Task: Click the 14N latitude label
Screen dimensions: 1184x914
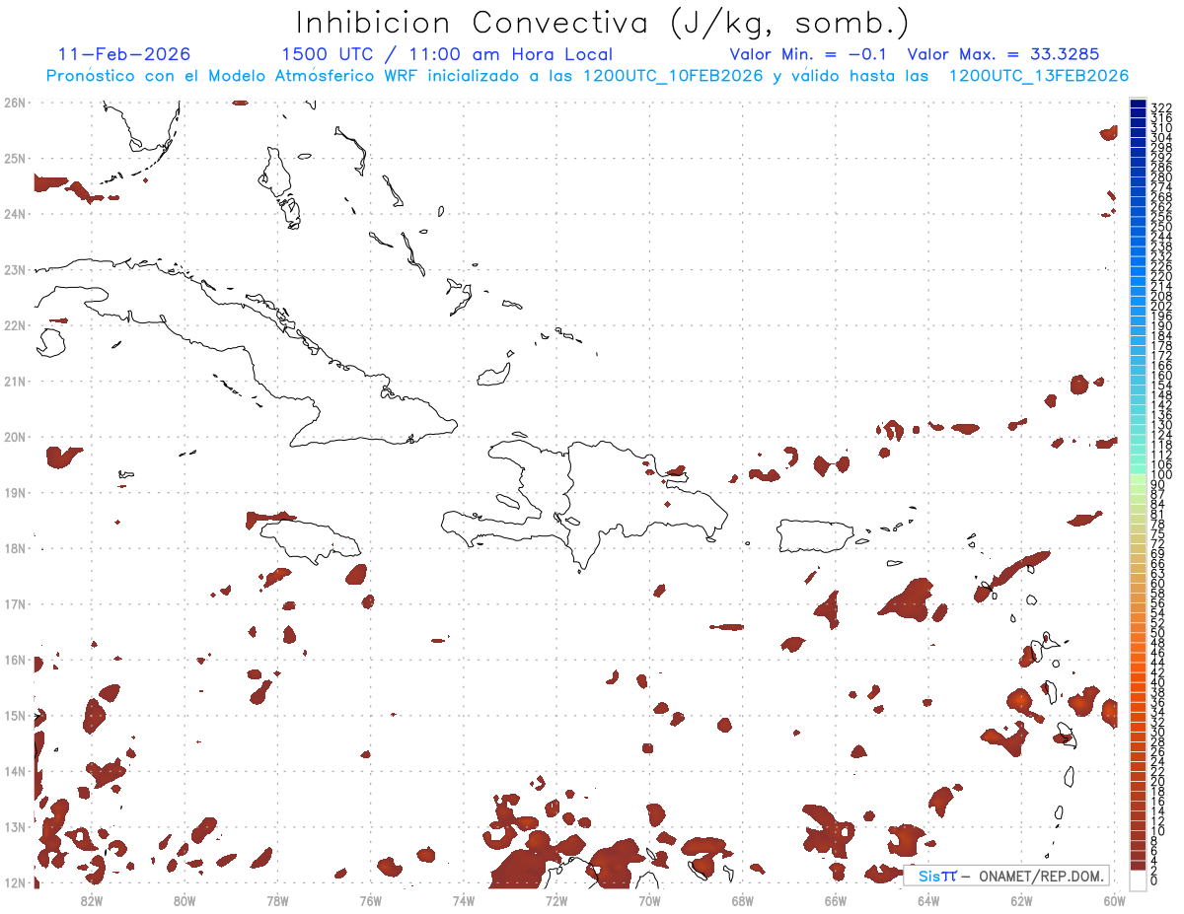Action: tap(14, 771)
